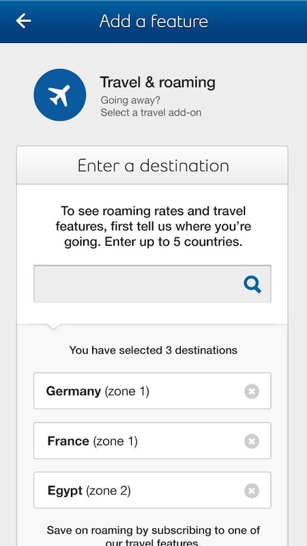
Task: Select the France country name
Action: [68, 441]
